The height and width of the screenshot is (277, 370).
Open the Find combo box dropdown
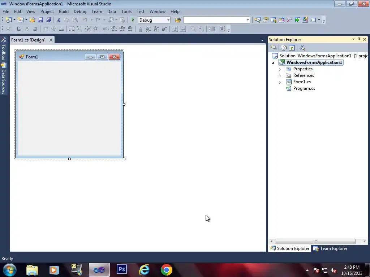(x=248, y=20)
